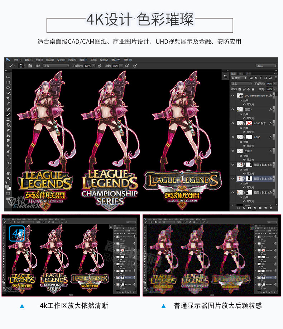
Task: Open the 编辑(E) menu
Action: tap(29, 60)
